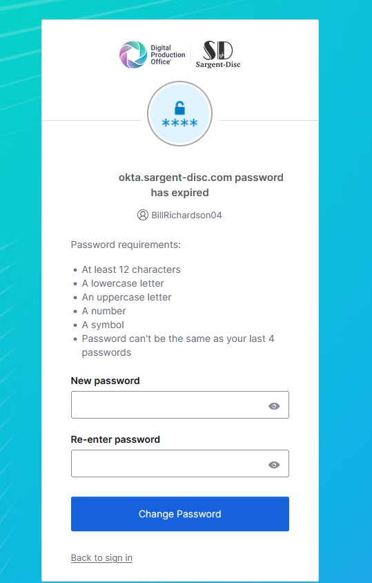Click the Sargent-Disc SD monogram logo
This screenshot has height=583, width=372.
218,50
